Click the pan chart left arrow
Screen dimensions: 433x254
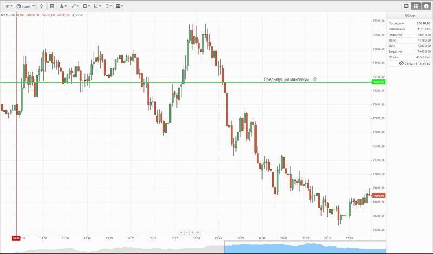(x=181, y=232)
